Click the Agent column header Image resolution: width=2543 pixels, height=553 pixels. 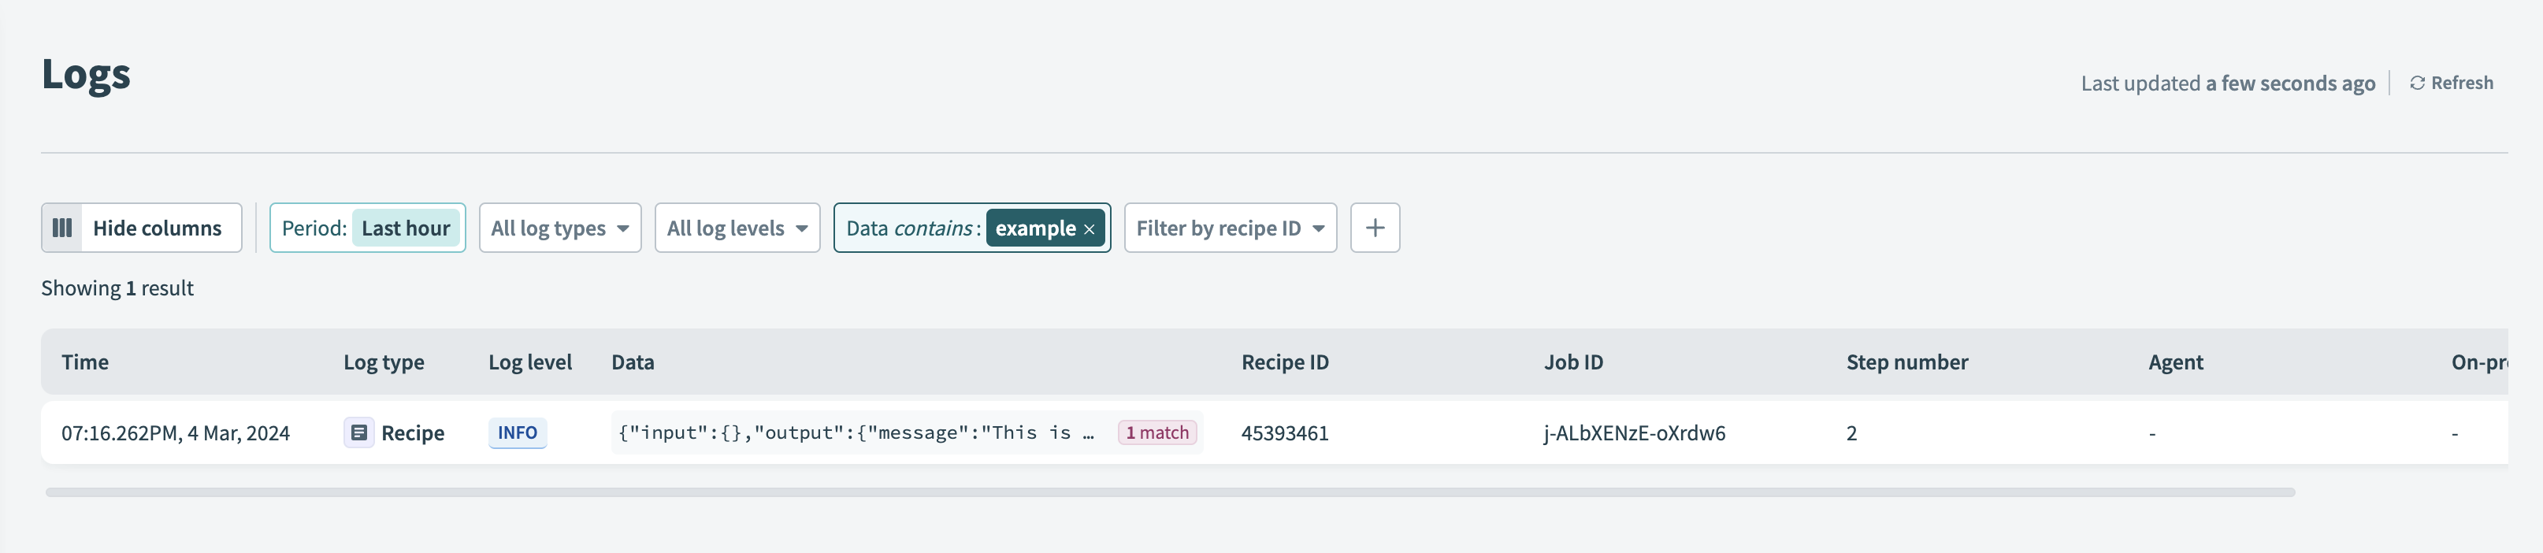tap(2175, 362)
